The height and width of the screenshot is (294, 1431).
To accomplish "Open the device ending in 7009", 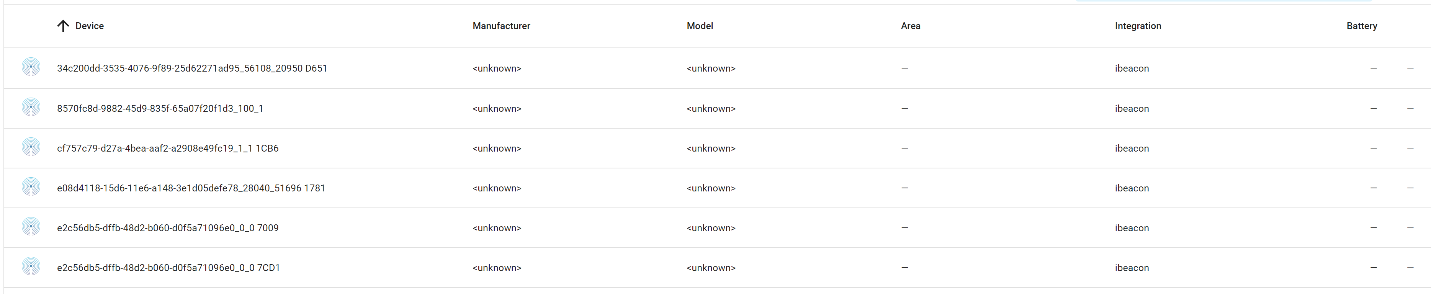I will pos(168,227).
